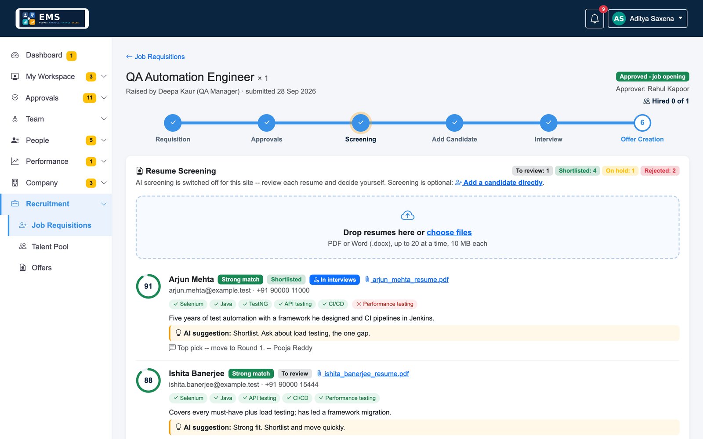Expand the Approvals chevron
The height and width of the screenshot is (439, 703).
click(104, 97)
